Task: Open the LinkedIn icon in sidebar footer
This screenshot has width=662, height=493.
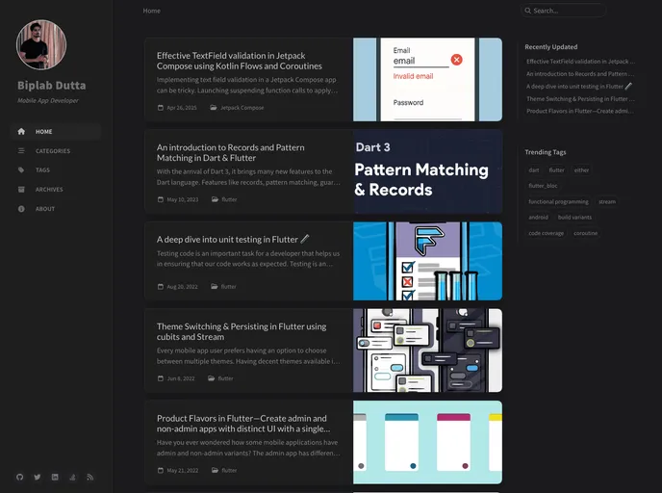Action: click(55, 477)
